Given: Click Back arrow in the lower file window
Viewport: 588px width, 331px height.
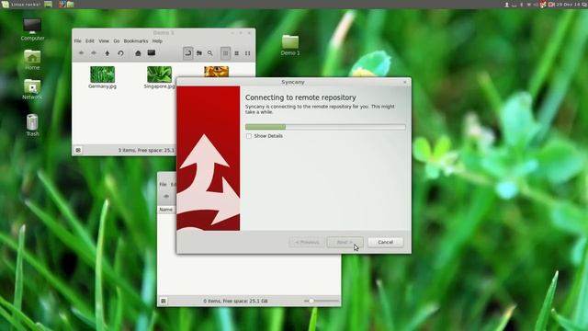Looking at the screenshot, I should tap(166, 196).
